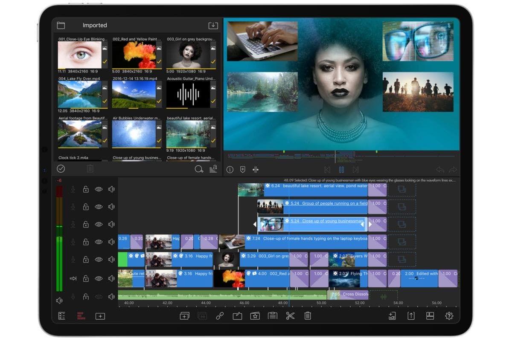Open the source browser with the folder icon
Screen dimensions: 512x341
click(61, 25)
